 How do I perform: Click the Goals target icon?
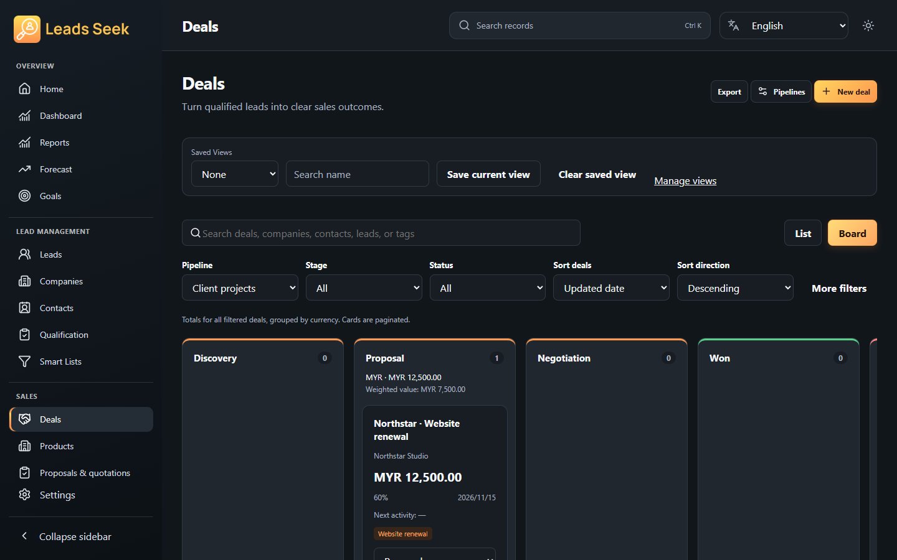coord(24,196)
